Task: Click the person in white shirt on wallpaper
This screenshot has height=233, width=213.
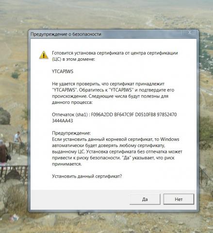Action: pos(17,137)
